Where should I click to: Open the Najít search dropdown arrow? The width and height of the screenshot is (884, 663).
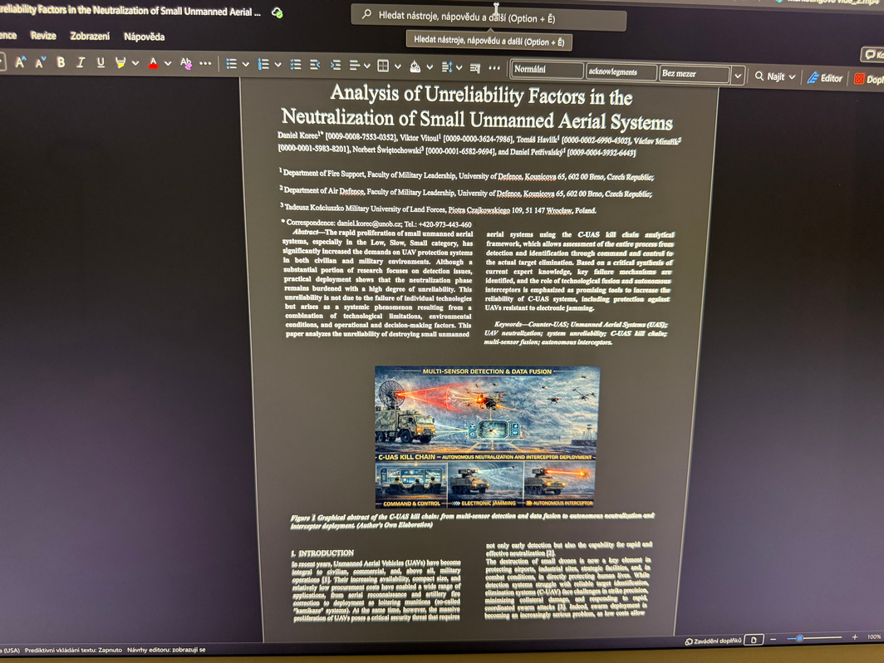click(792, 77)
